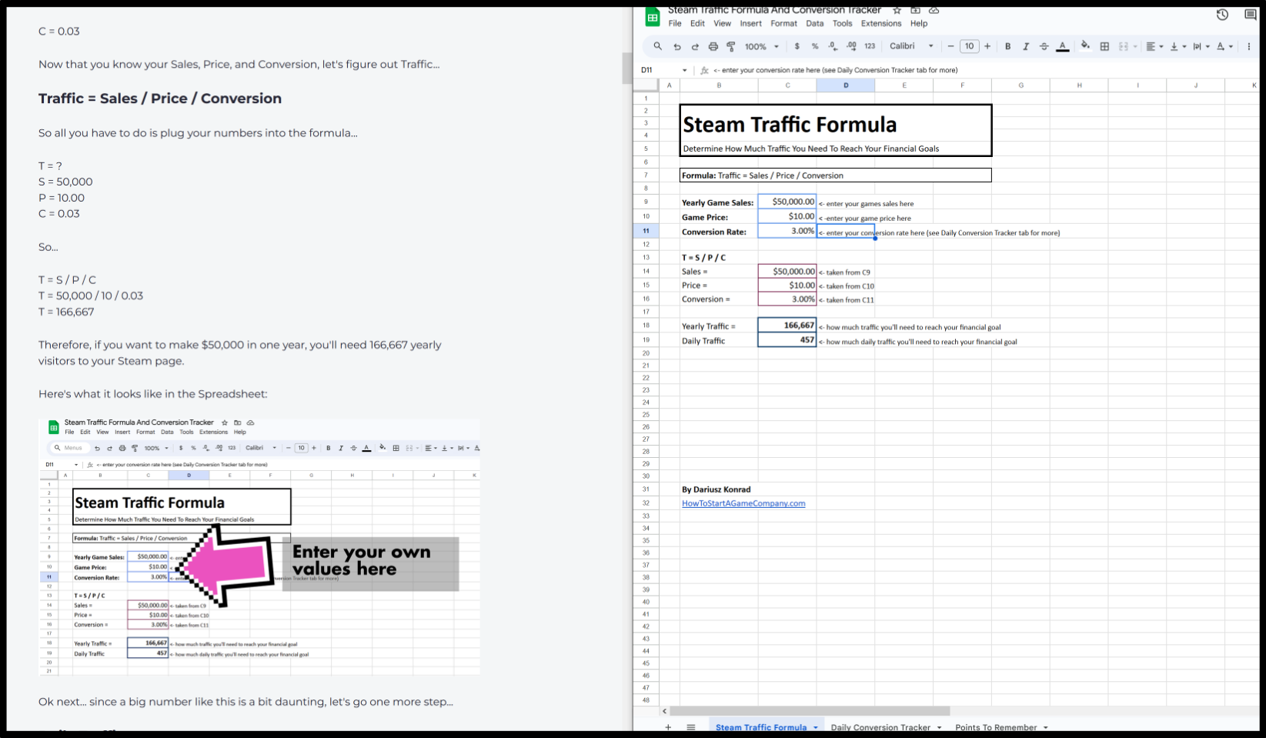Open the Calibri font dropdown
Viewport: 1266px width, 738px height.
[x=911, y=46]
